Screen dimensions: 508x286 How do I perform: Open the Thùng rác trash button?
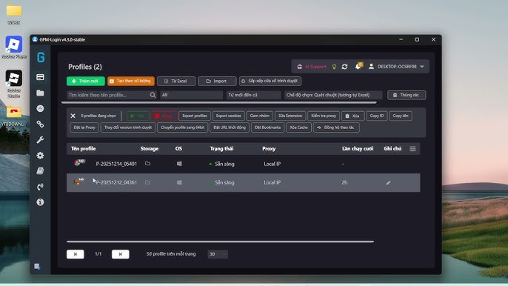click(x=407, y=95)
